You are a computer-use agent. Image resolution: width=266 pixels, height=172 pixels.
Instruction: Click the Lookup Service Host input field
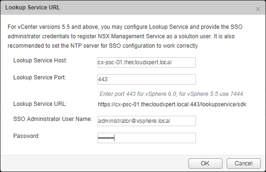point(147,62)
